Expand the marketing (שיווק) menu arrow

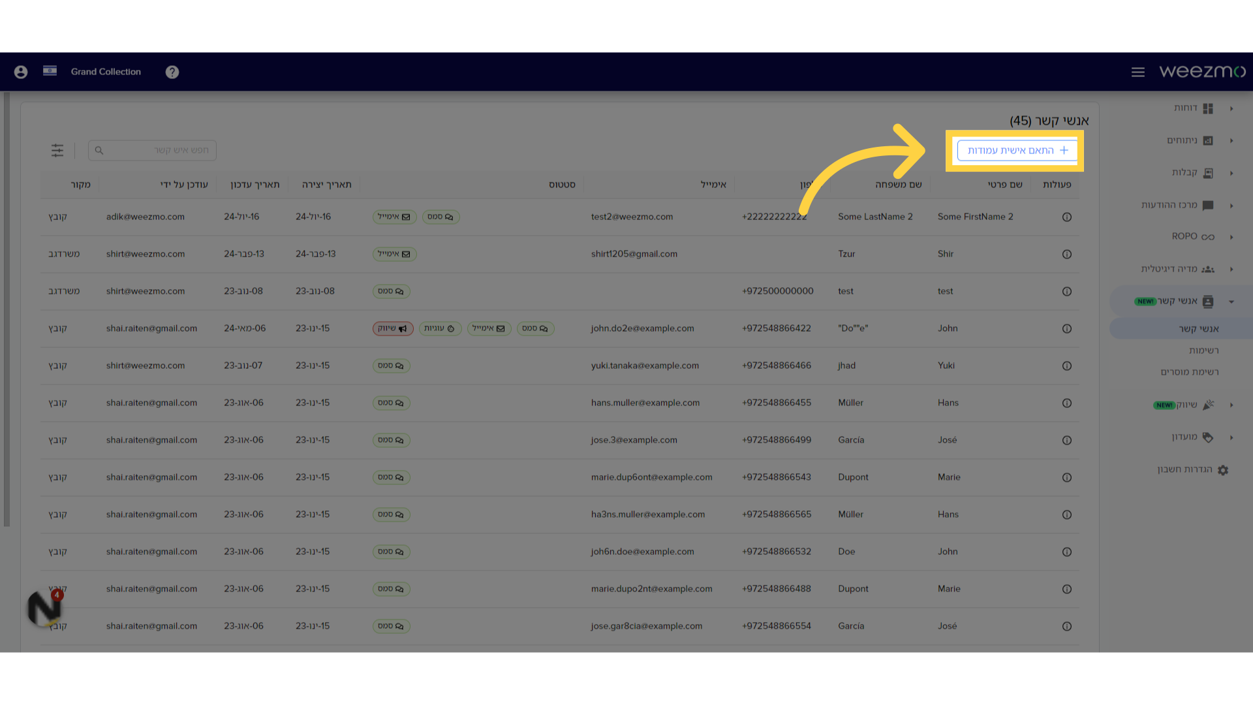click(1231, 405)
